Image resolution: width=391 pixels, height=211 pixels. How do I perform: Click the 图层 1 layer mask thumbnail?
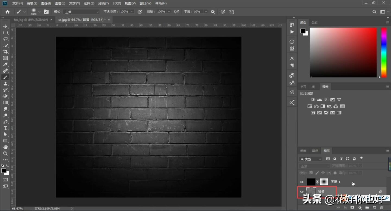[x=324, y=182]
